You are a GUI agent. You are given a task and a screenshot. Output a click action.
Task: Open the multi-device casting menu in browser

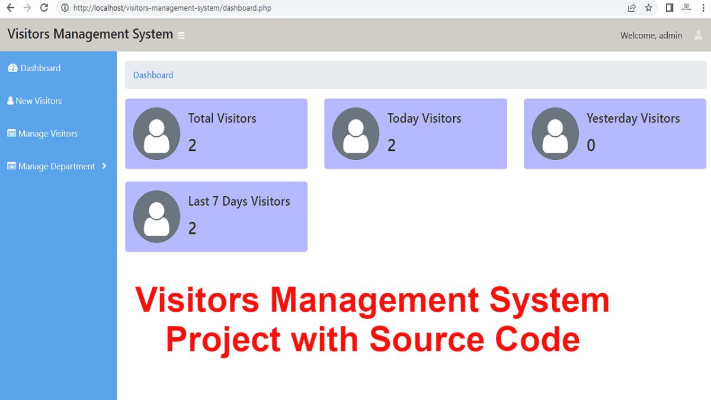coord(686,8)
